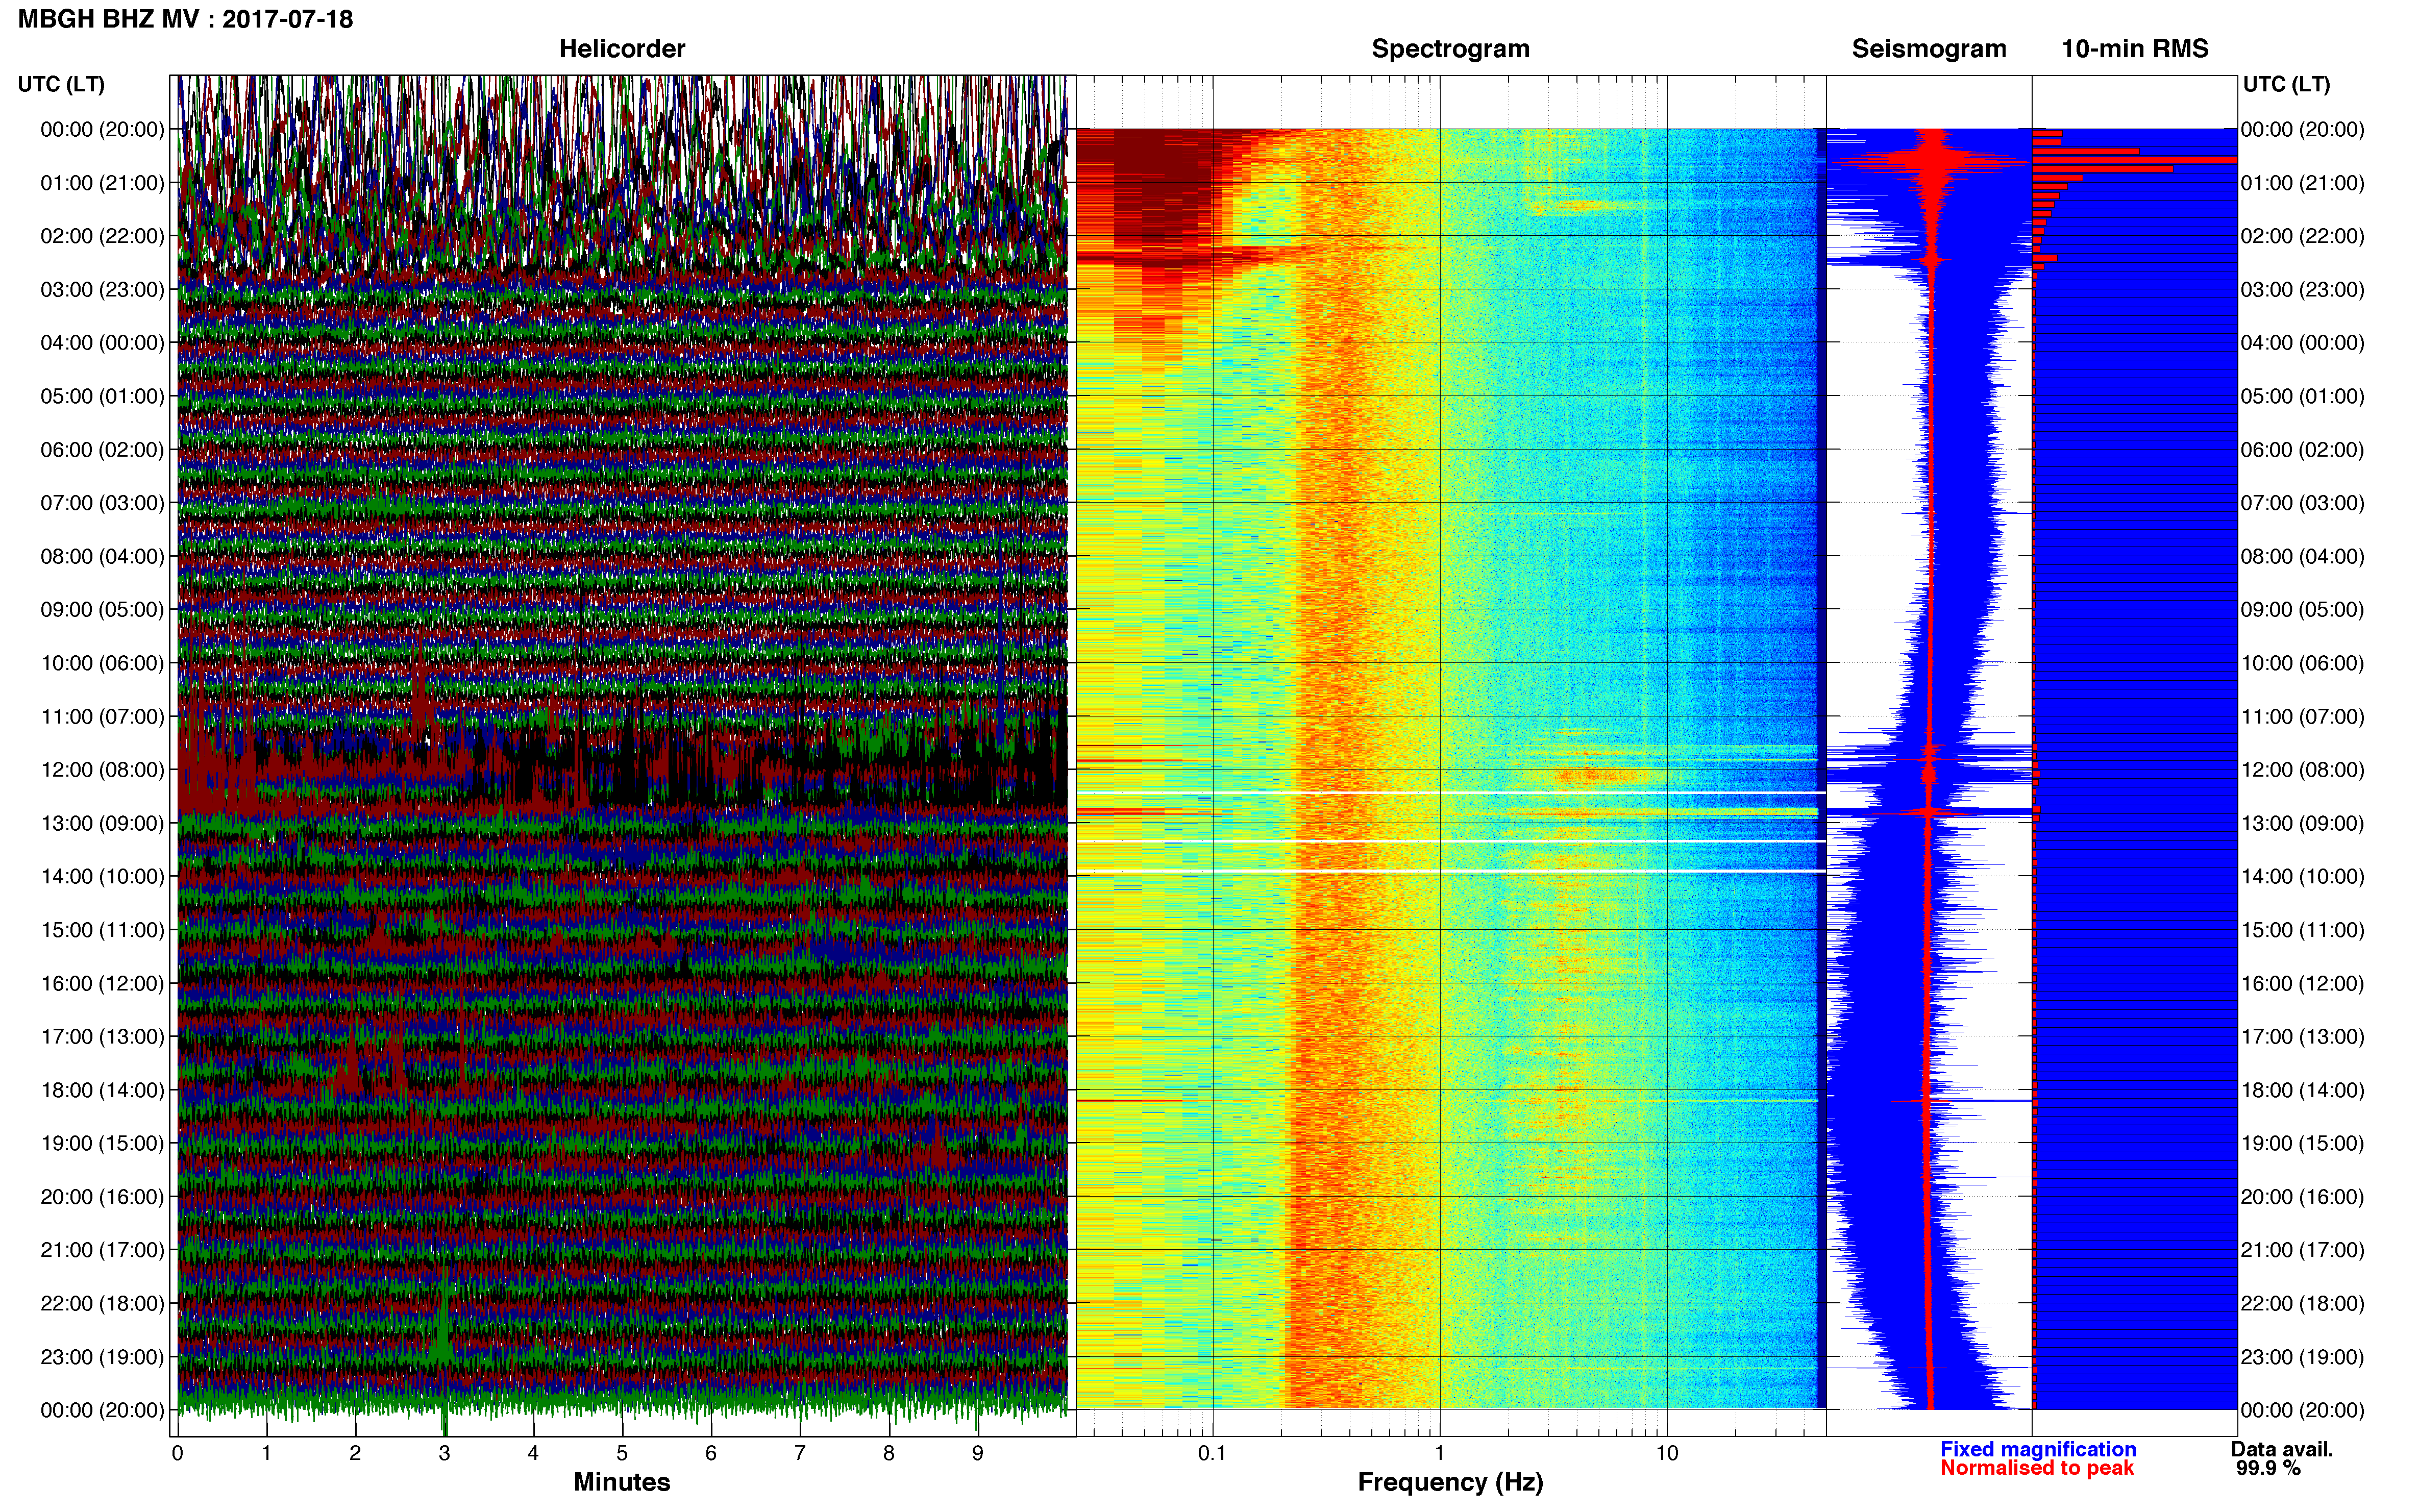The width and height of the screenshot is (2419, 1512).
Task: Click the right 'UTC (LT)' axis label
Action: [2286, 84]
